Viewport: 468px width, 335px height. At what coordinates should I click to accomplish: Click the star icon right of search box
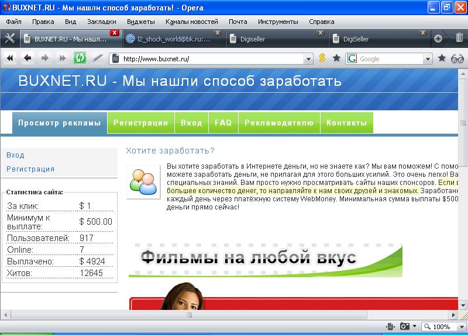pos(442,58)
